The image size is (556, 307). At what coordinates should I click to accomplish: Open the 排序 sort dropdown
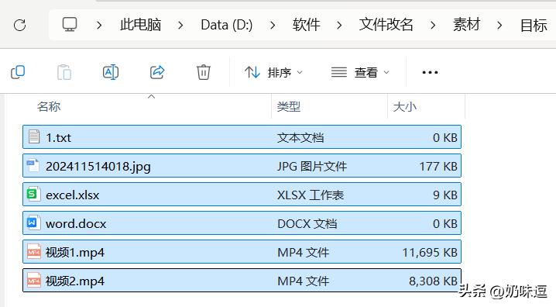(x=273, y=72)
